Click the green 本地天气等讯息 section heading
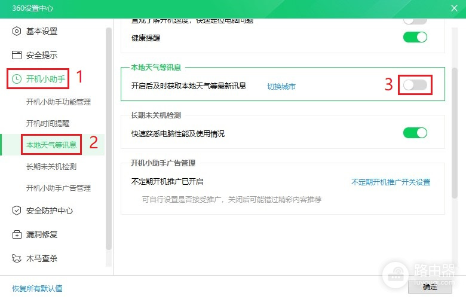The height and width of the screenshot is (299, 466). (x=156, y=67)
